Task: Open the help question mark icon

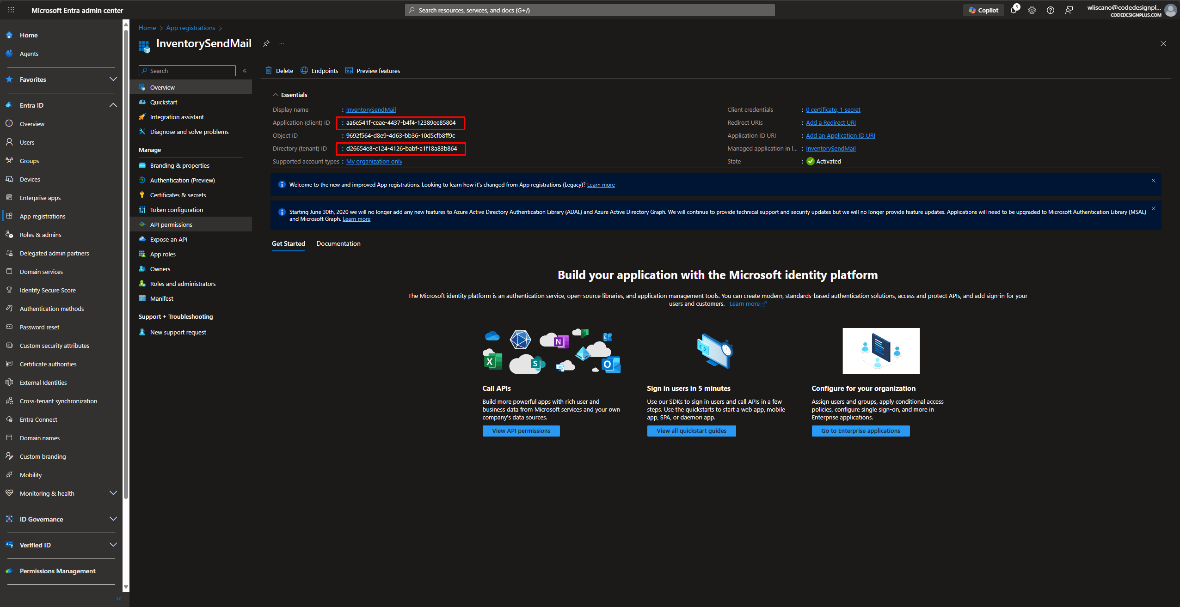Action: click(x=1051, y=10)
